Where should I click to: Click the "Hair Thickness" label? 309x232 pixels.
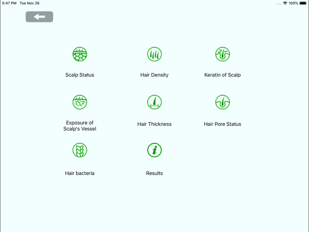pyautogui.click(x=154, y=124)
